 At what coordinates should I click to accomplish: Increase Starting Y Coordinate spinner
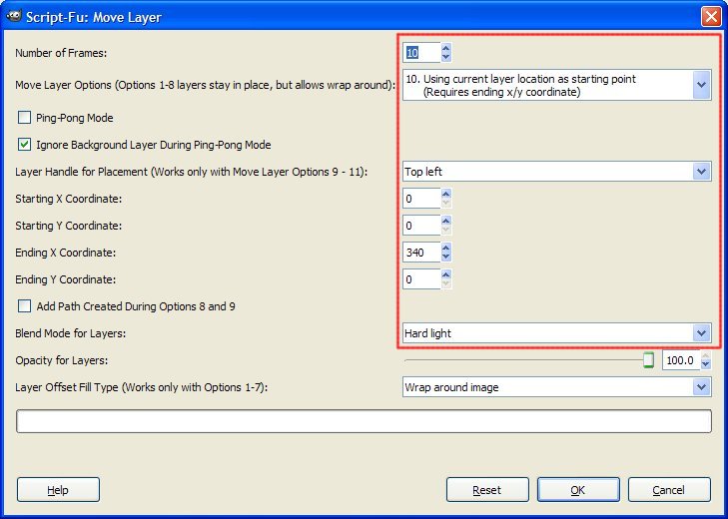(445, 221)
